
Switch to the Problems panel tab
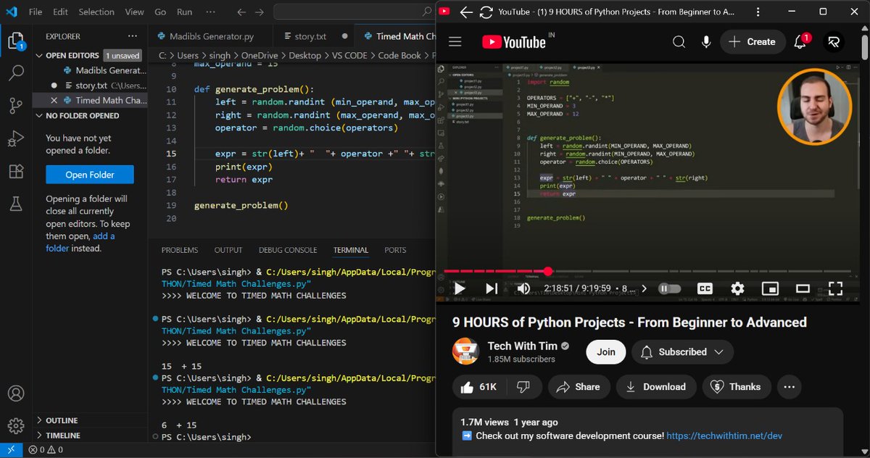[180, 250]
